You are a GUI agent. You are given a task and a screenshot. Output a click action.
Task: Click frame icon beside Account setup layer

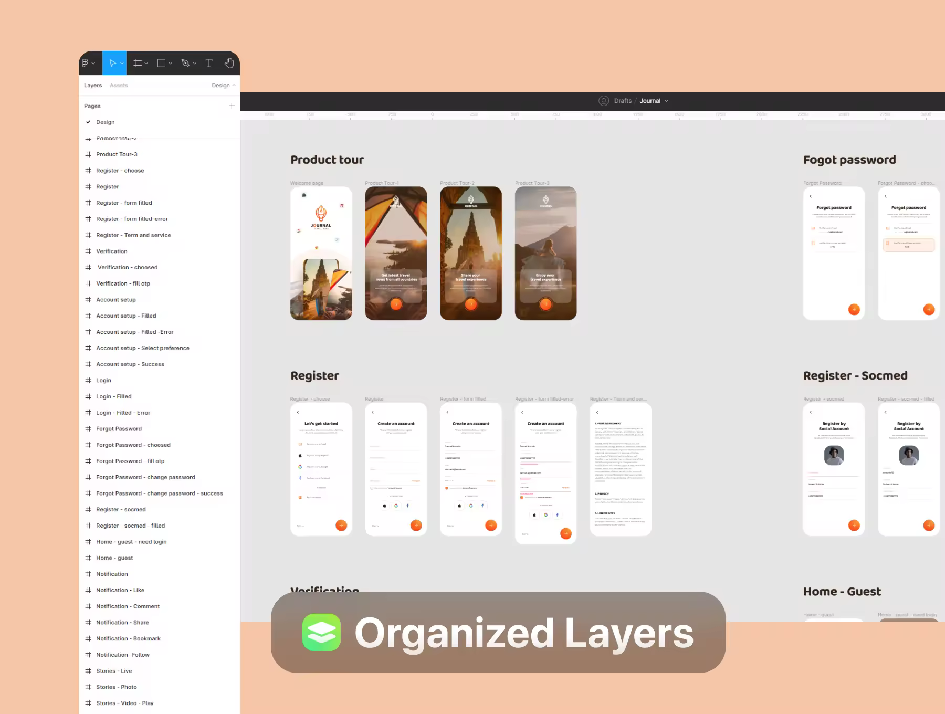(88, 300)
